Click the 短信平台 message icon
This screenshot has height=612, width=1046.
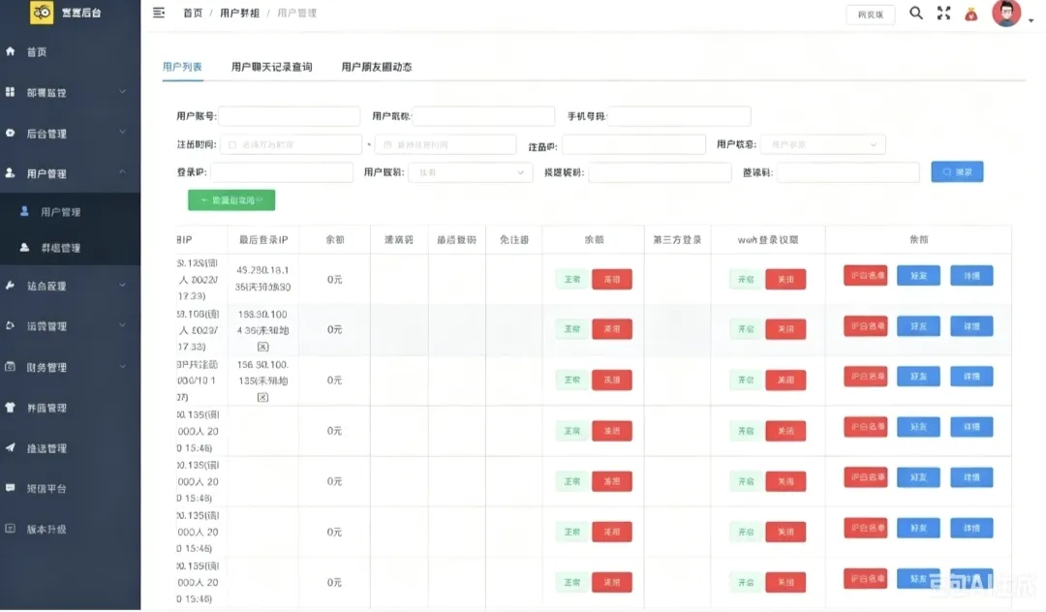click(x=10, y=487)
